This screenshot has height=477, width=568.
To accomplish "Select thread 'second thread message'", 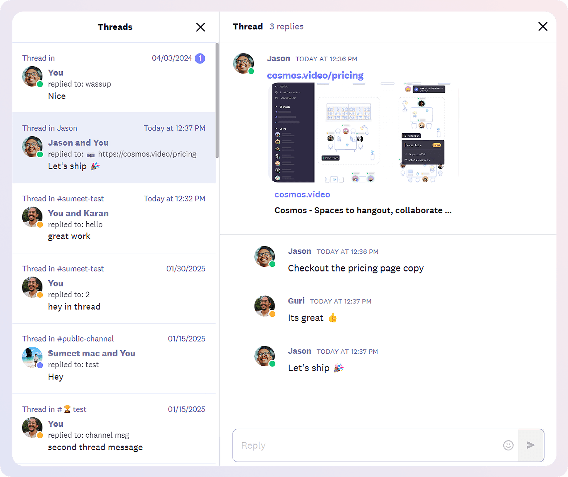I will [114, 429].
